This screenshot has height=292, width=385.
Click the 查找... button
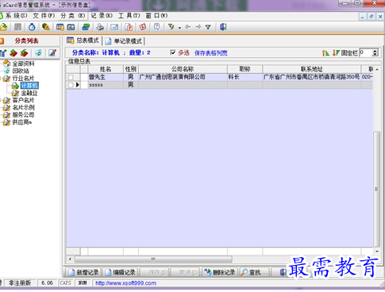click(x=255, y=272)
